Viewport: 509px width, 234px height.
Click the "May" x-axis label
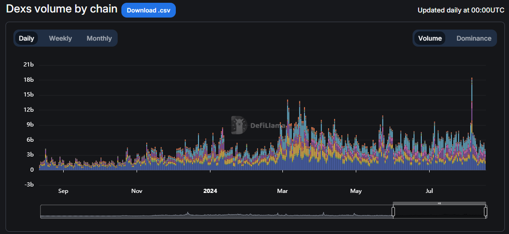pyautogui.click(x=356, y=191)
